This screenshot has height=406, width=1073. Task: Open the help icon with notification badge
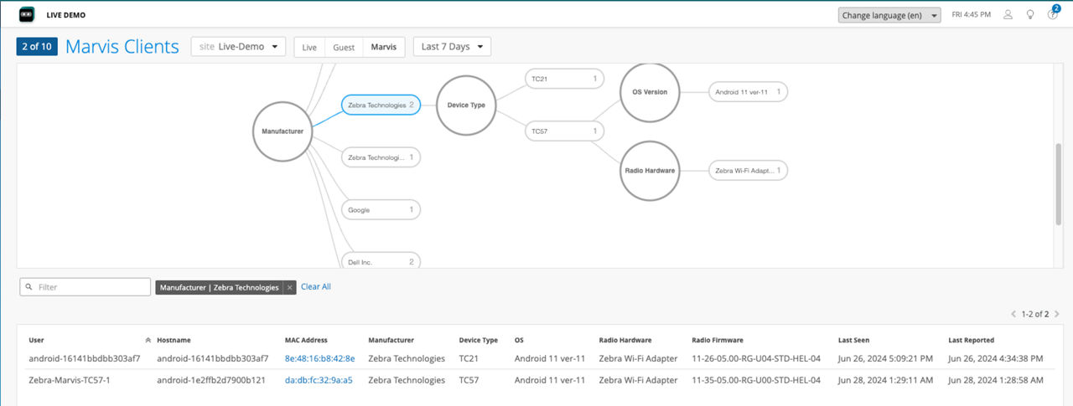point(1052,15)
